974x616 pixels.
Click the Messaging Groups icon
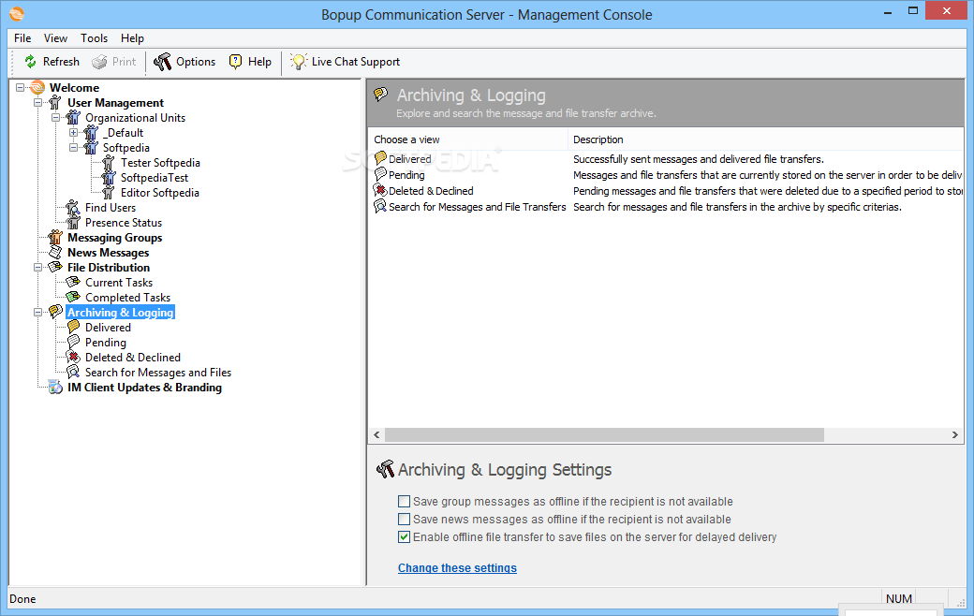tap(55, 237)
